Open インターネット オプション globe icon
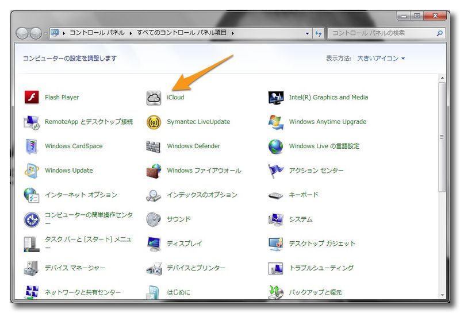 (32, 195)
